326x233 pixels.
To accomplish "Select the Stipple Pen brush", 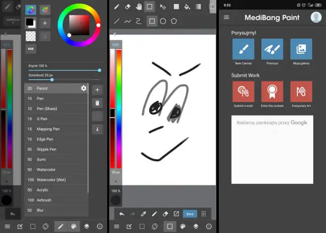I will pos(56,149).
